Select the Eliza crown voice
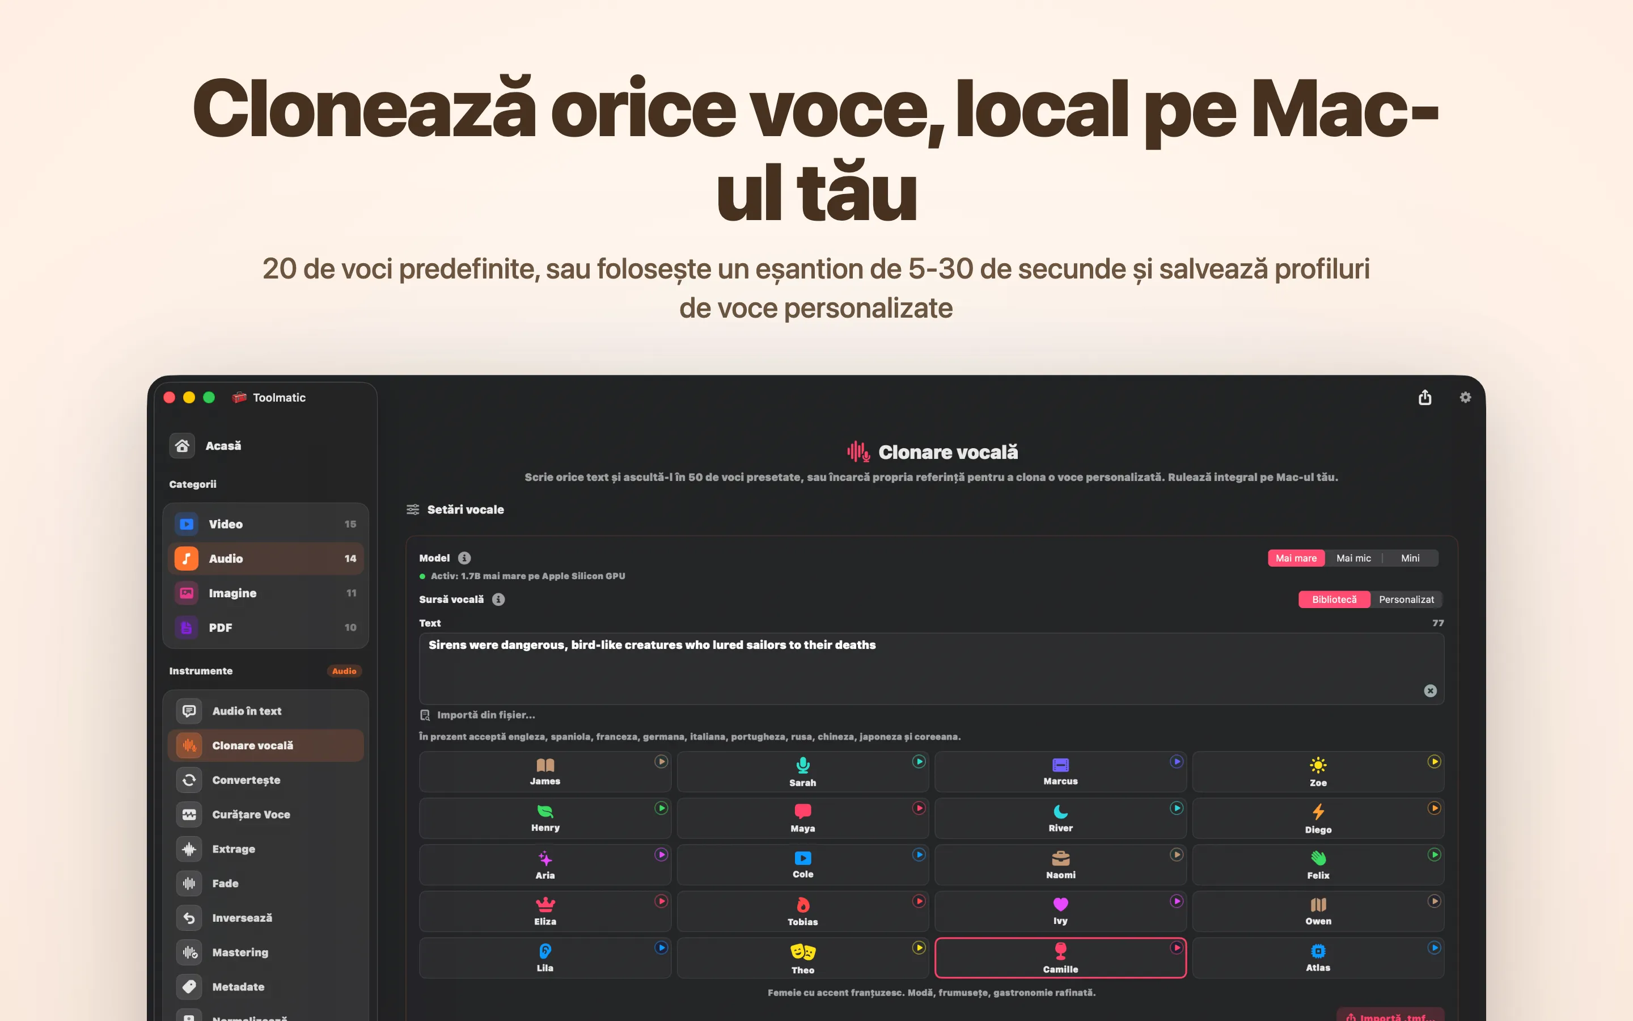The height and width of the screenshot is (1021, 1633). [x=545, y=912]
